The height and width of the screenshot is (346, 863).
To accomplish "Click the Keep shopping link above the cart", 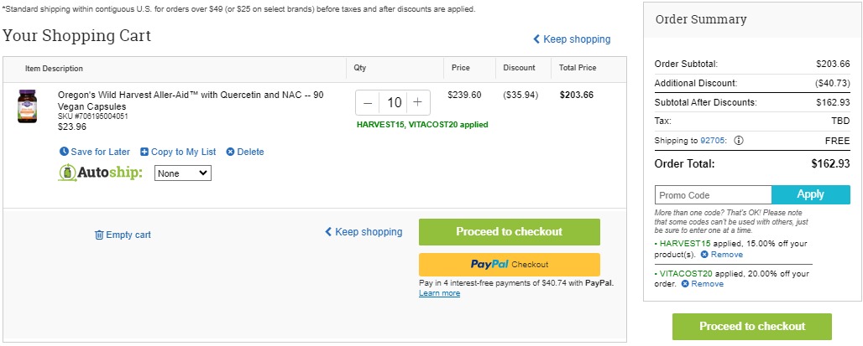I will point(572,39).
